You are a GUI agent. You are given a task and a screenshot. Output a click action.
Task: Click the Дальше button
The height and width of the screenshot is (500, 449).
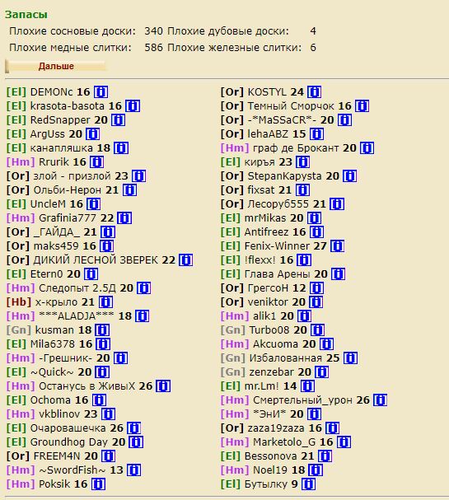click(55, 66)
